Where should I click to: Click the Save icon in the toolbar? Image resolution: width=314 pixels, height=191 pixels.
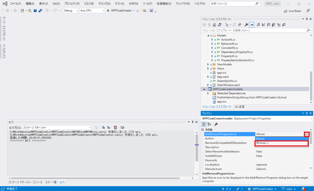[35, 11]
